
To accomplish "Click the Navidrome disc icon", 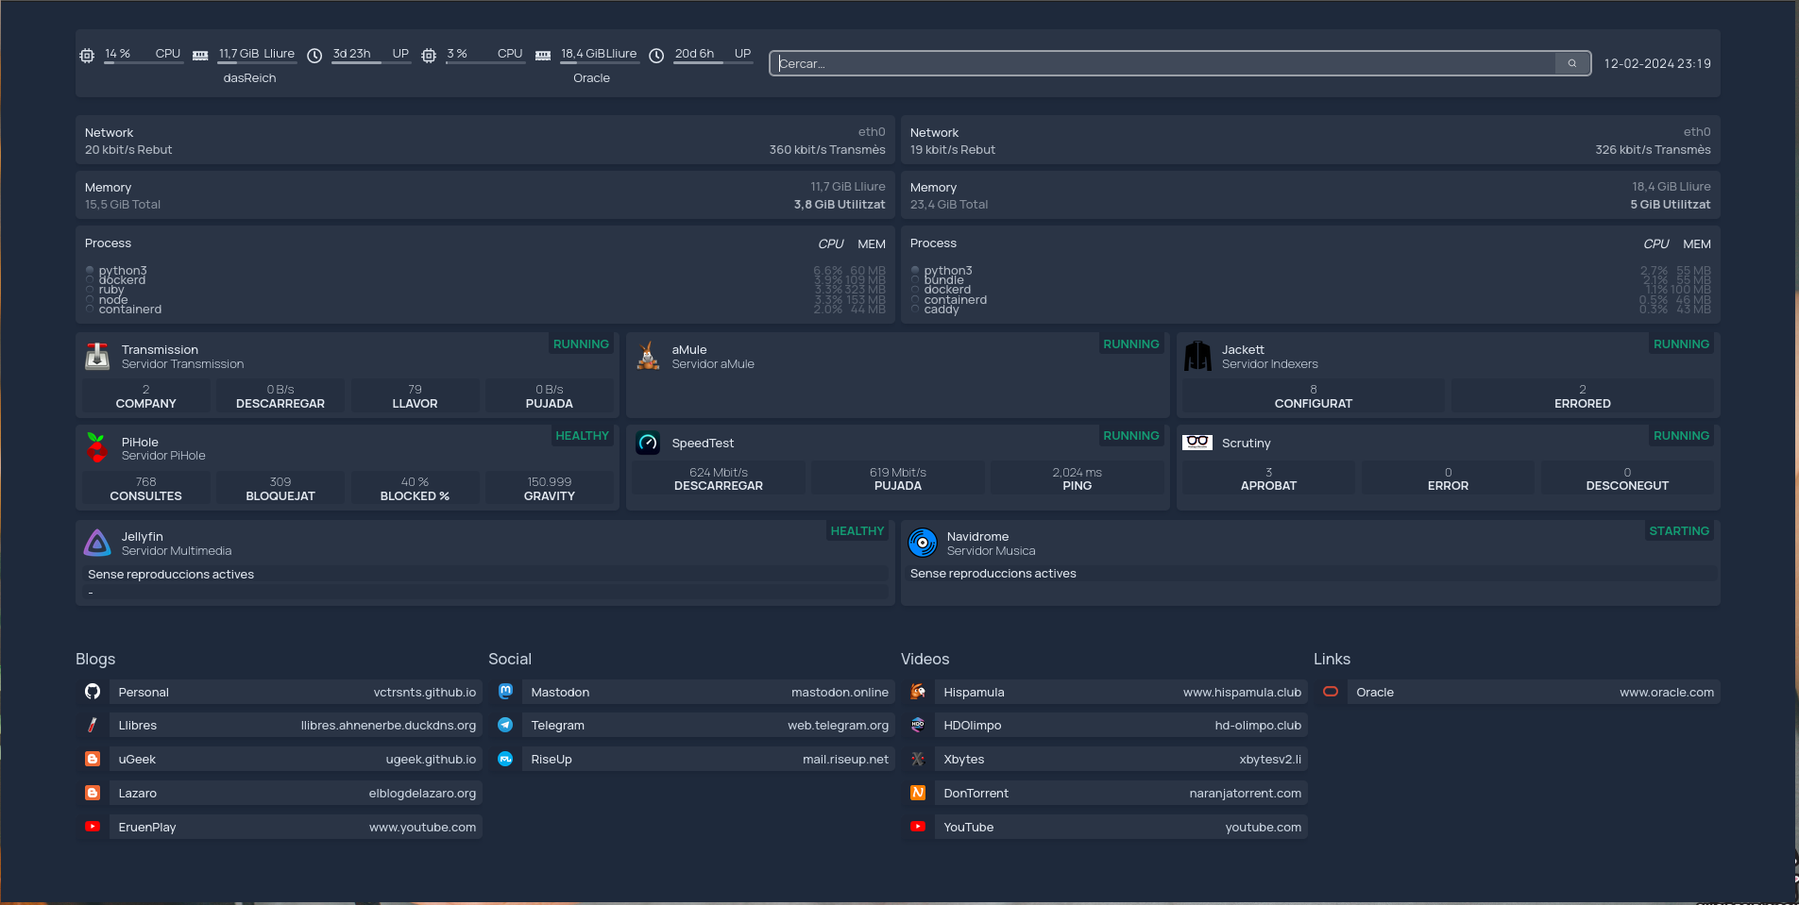I will coord(923,543).
